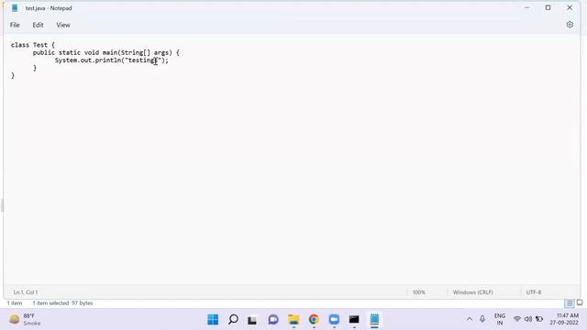The image size is (587, 330).
Task: Open the Edit menu
Action: point(38,25)
